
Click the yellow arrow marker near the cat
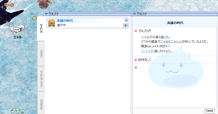(35, 18)
